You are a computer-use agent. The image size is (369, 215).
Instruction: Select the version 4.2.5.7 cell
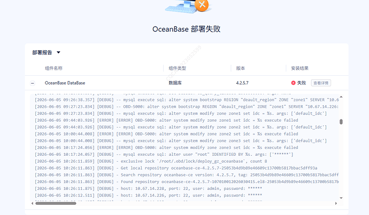pyautogui.click(x=242, y=83)
